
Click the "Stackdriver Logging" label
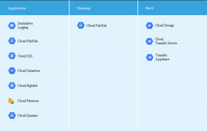point(25,25)
